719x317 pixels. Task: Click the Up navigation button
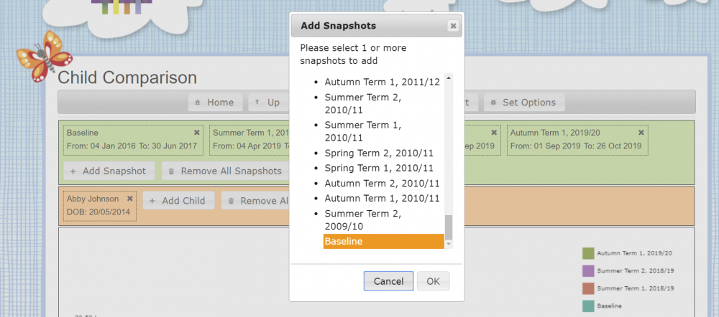[x=268, y=103]
